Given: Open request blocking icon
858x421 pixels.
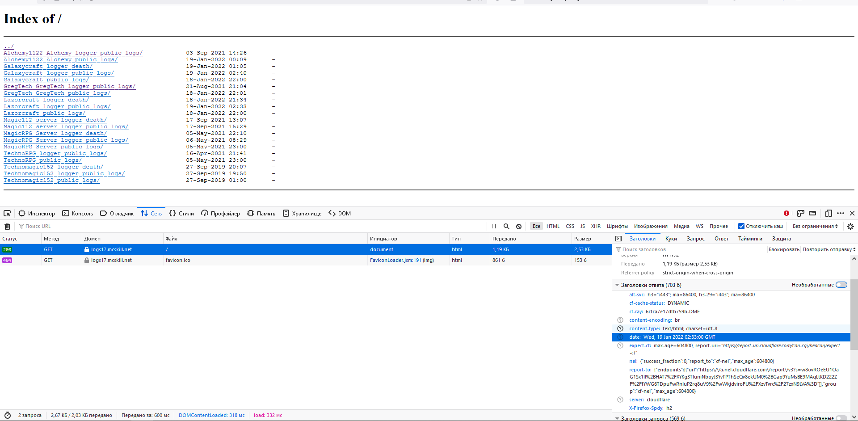Looking at the screenshot, I should [519, 226].
